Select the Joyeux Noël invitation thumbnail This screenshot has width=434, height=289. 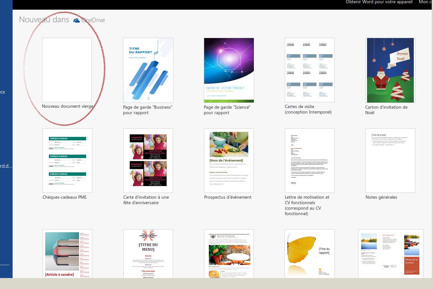[390, 70]
